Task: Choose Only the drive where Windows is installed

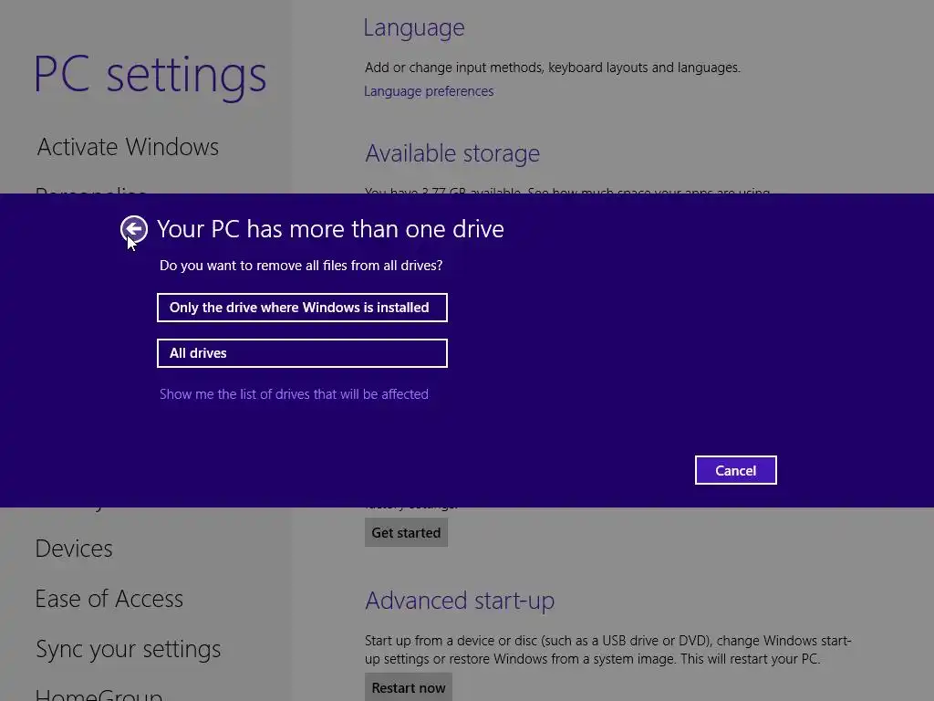Action: [302, 308]
